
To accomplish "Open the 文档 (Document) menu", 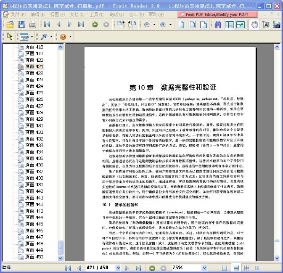I will pyautogui.click(x=77, y=15).
